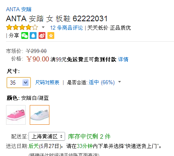This screenshot has height=156, width=174.
Task: Select the white and lake-blue shoe swatch
Action: (39, 115)
